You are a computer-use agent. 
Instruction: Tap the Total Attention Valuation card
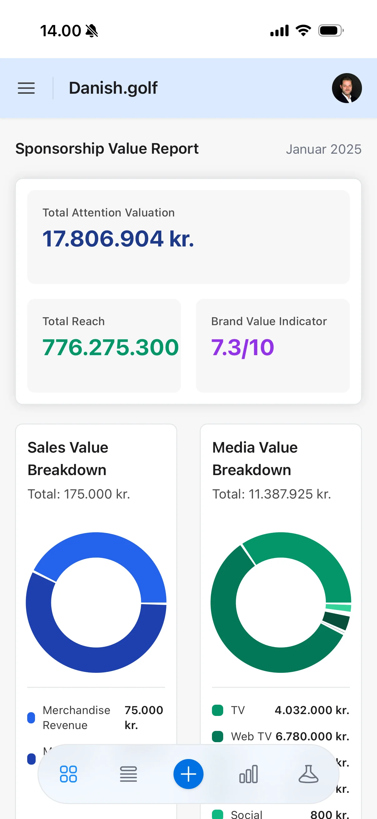[x=188, y=237]
